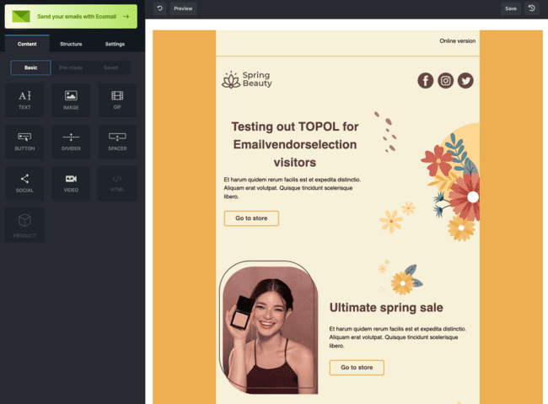Click the Preview button

pos(183,8)
